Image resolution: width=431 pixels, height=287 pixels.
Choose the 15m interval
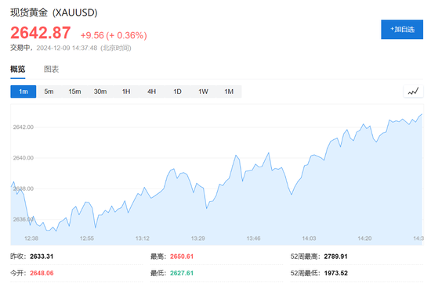[x=74, y=91]
